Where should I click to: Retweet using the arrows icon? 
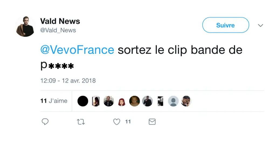81,122
